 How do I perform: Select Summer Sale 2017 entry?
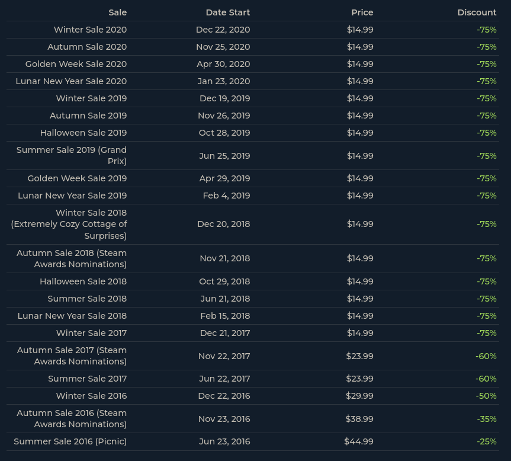click(88, 379)
